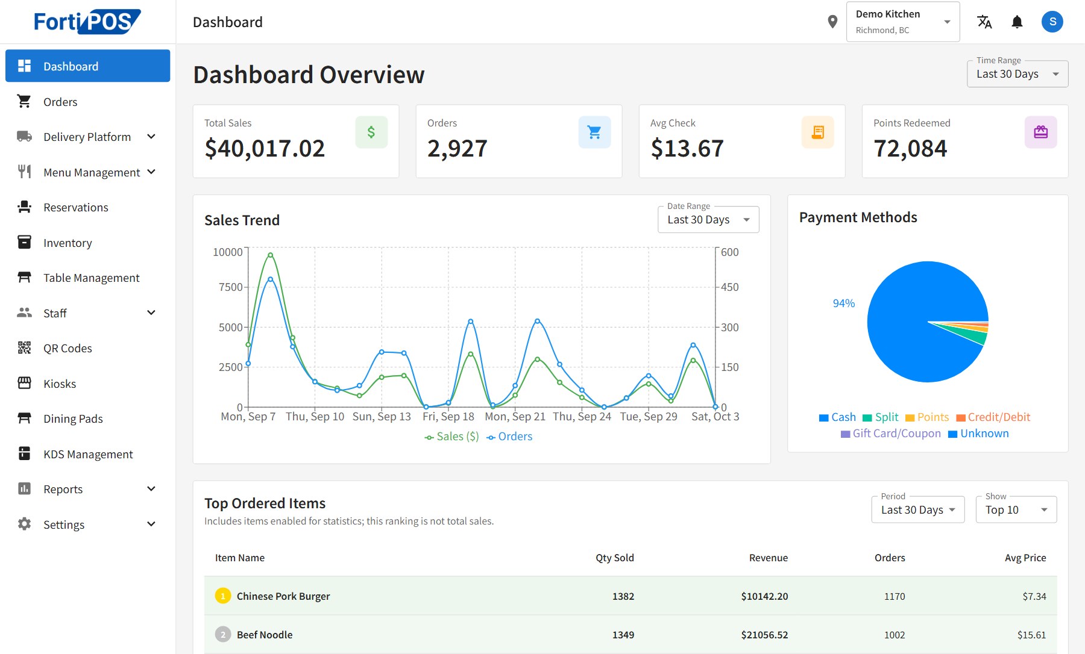Open the Kiosks menu label
The width and height of the screenshot is (1085, 654).
pyautogui.click(x=60, y=384)
